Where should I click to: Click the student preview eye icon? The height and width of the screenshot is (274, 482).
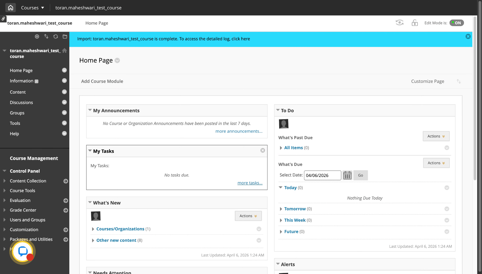coord(400,23)
